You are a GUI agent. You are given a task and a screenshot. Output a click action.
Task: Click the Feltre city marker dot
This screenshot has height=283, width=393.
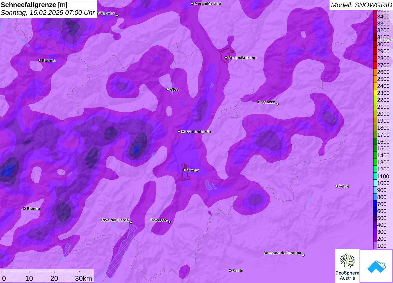[x=336, y=186]
